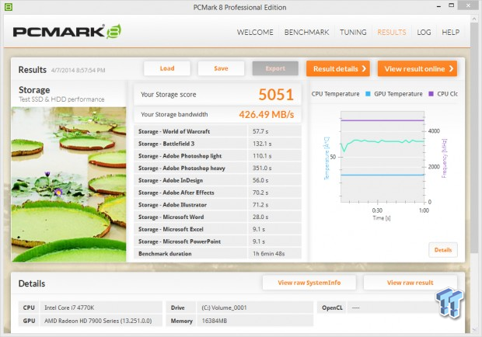Viewport: 482px width, 337px height.
Task: Select Storage - Adobe InDesign row
Action: pos(218,180)
